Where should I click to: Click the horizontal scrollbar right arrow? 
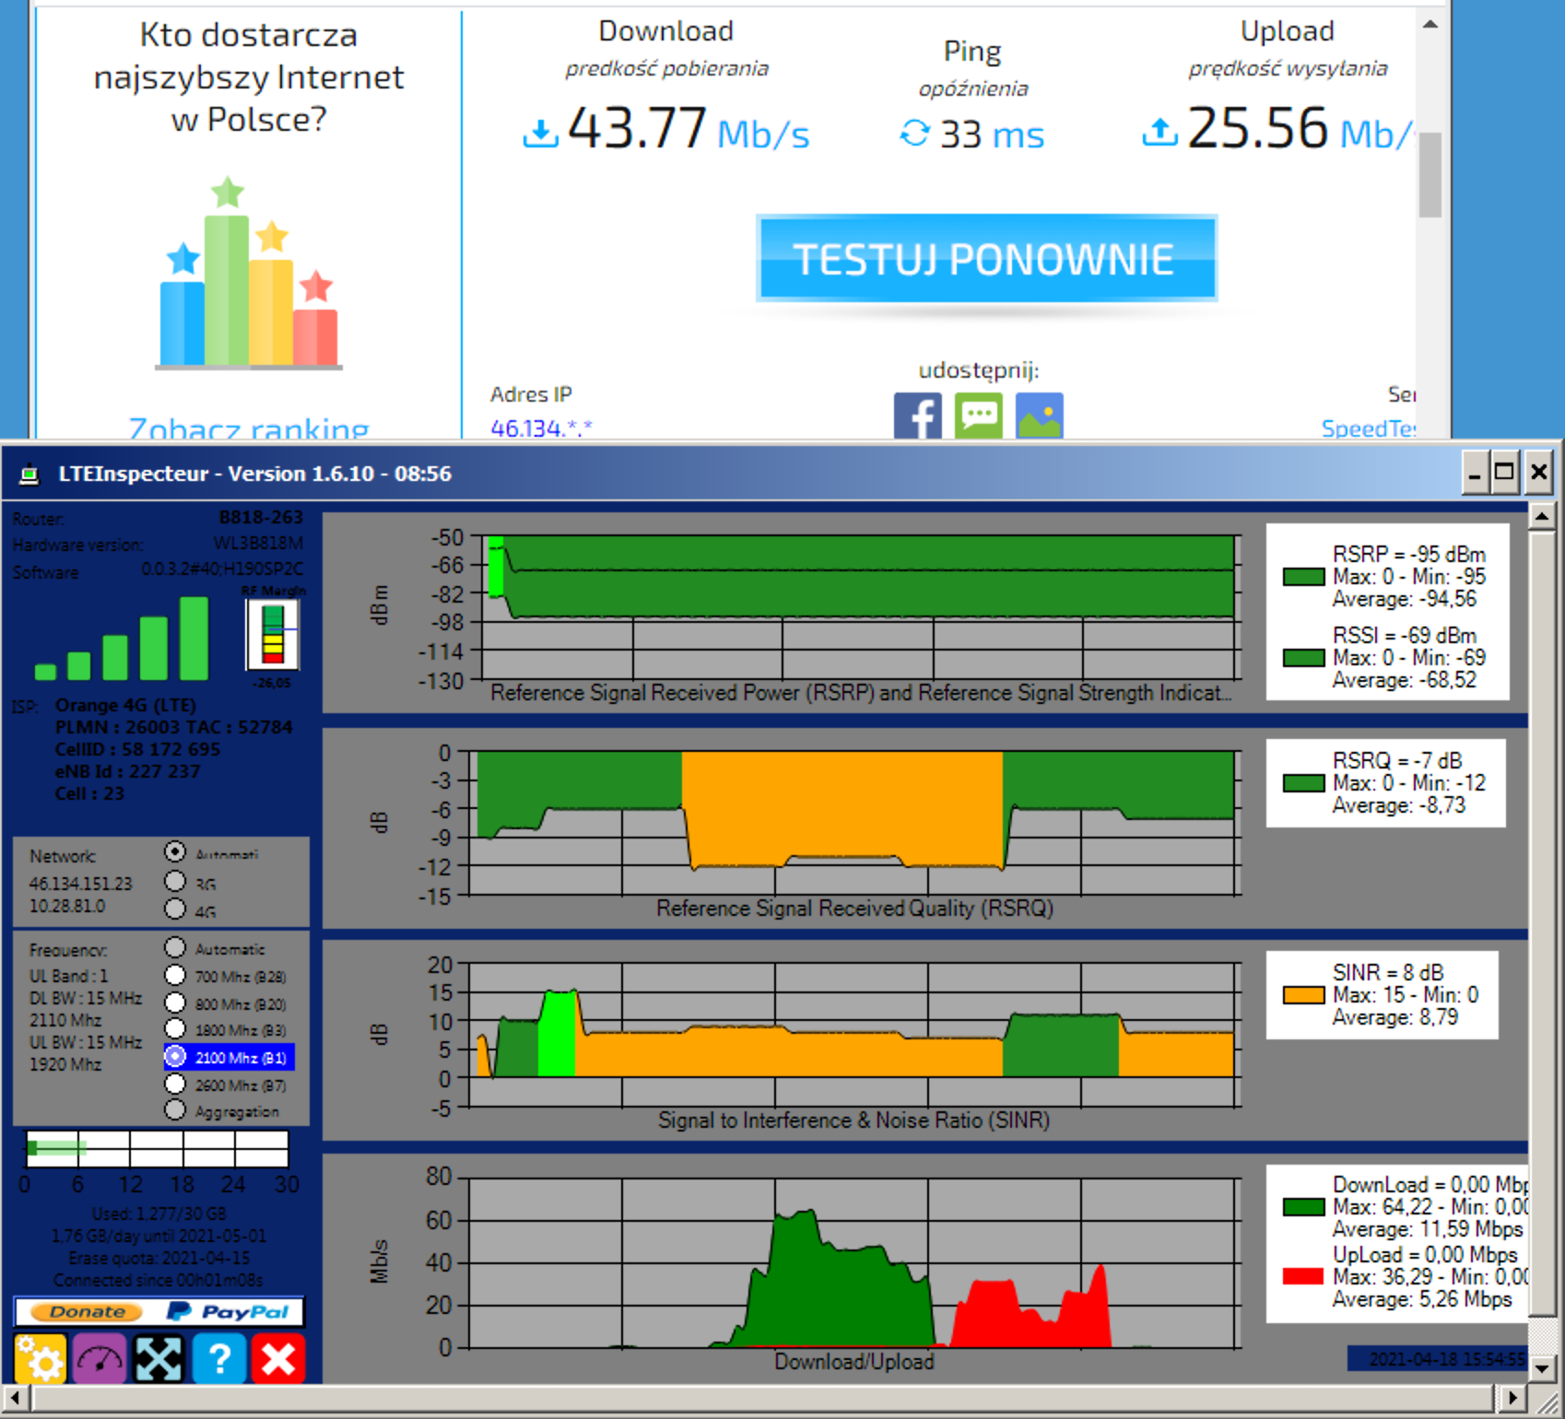coord(1512,1398)
